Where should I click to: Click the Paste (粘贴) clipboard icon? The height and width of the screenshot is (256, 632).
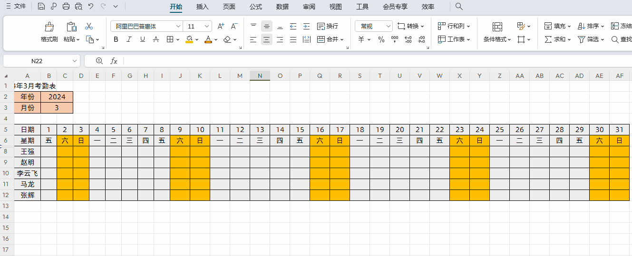71,27
